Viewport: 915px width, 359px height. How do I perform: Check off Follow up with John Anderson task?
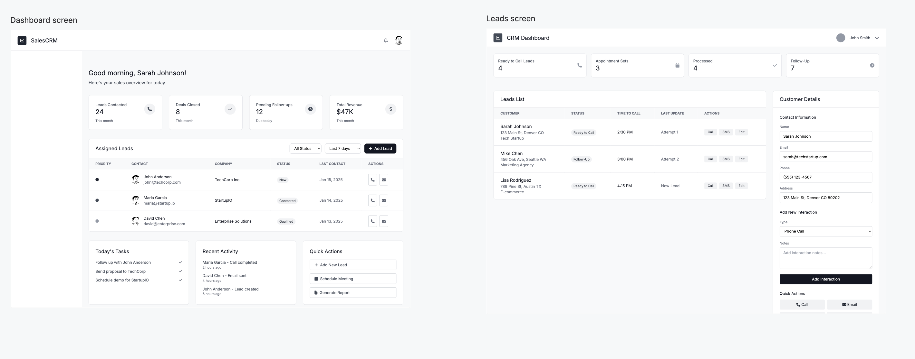coord(180,262)
